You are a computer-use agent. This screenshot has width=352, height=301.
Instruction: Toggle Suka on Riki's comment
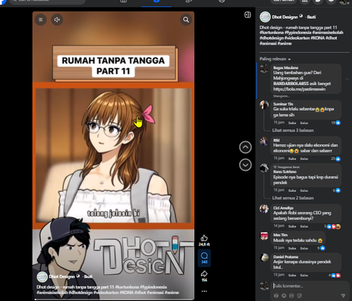coord(292,159)
